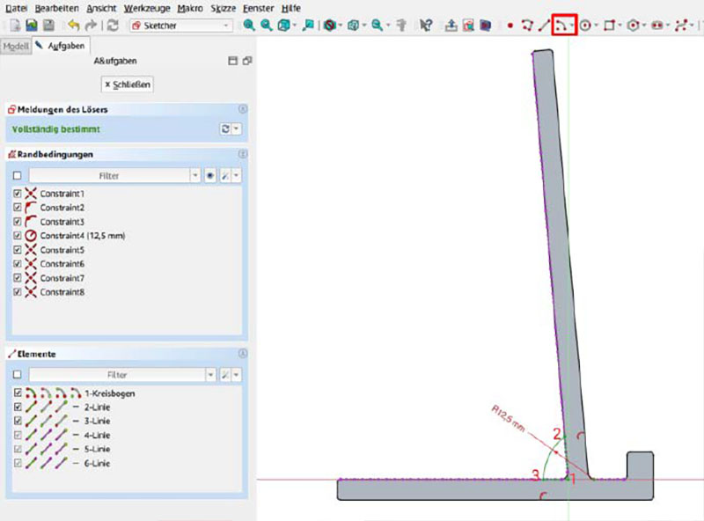Click the Leave sketch icon
The height and width of the screenshot is (521, 704).
click(451, 26)
